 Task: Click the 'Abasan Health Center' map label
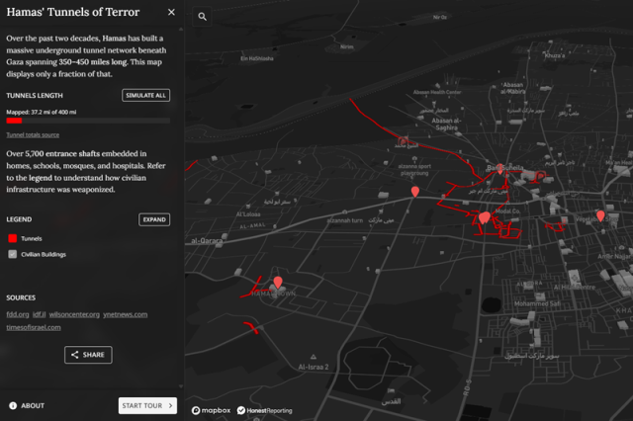[x=437, y=92]
